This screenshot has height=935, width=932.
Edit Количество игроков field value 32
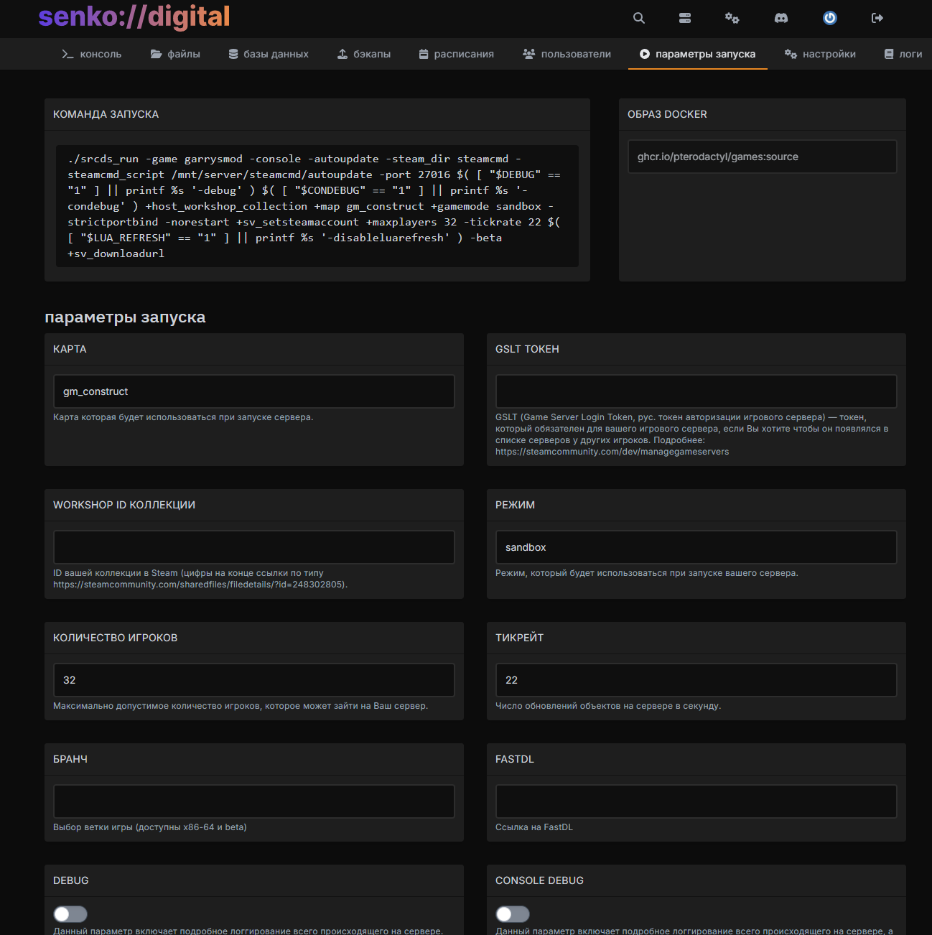point(254,680)
